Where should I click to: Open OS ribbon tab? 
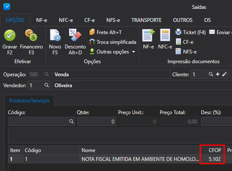click(207, 20)
